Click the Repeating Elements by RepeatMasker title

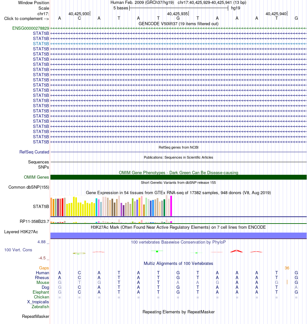pyautogui.click(x=178, y=312)
